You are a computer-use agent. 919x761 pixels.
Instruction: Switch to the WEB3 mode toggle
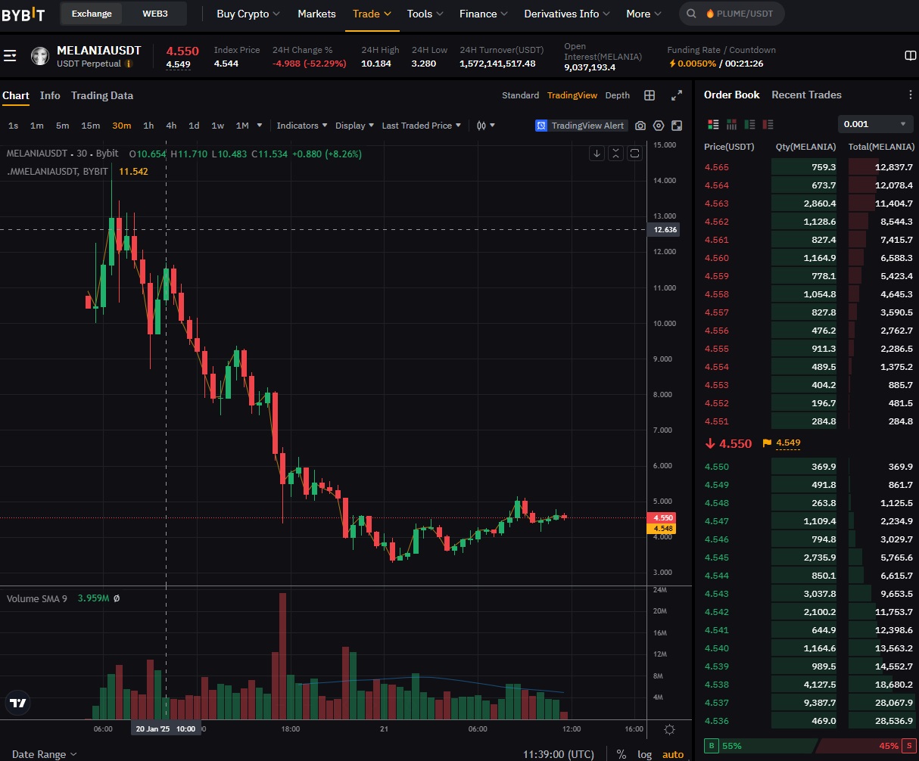155,14
